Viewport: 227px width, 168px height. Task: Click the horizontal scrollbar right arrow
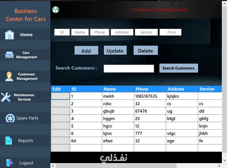[x=219, y=166]
